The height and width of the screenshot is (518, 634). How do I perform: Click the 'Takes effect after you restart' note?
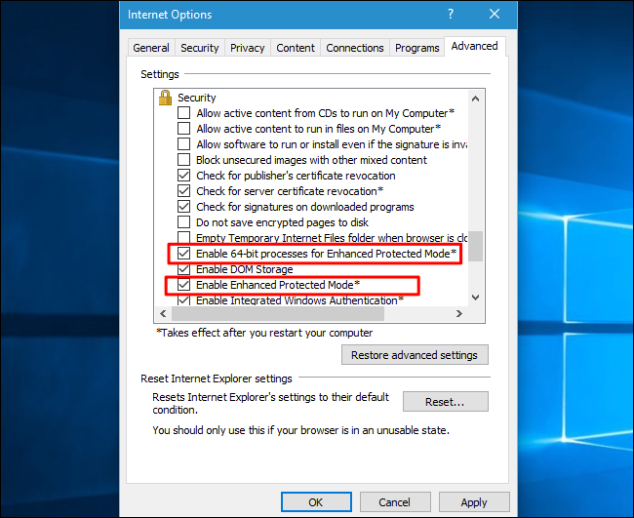pyautogui.click(x=264, y=333)
